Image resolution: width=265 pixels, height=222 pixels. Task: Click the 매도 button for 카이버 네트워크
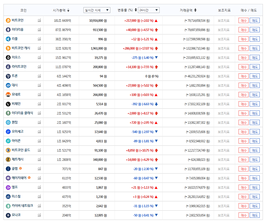254,206
